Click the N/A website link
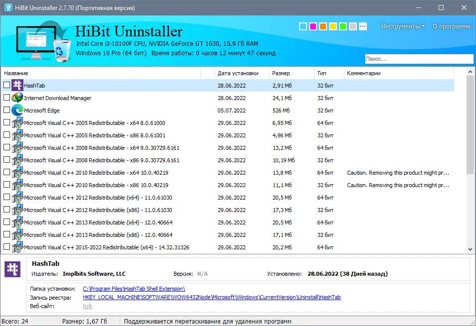 [87, 306]
